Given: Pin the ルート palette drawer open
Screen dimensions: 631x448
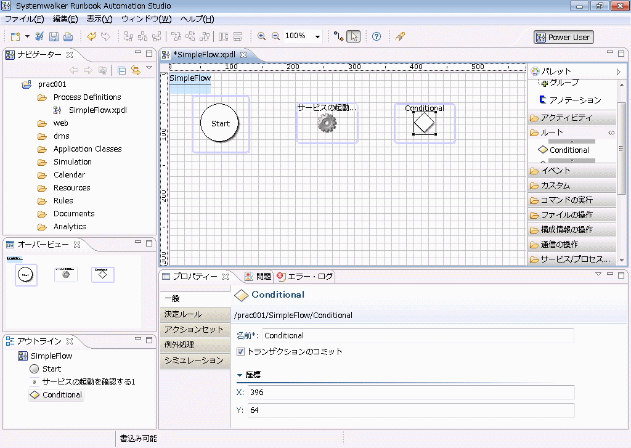Looking at the screenshot, I should [611, 133].
